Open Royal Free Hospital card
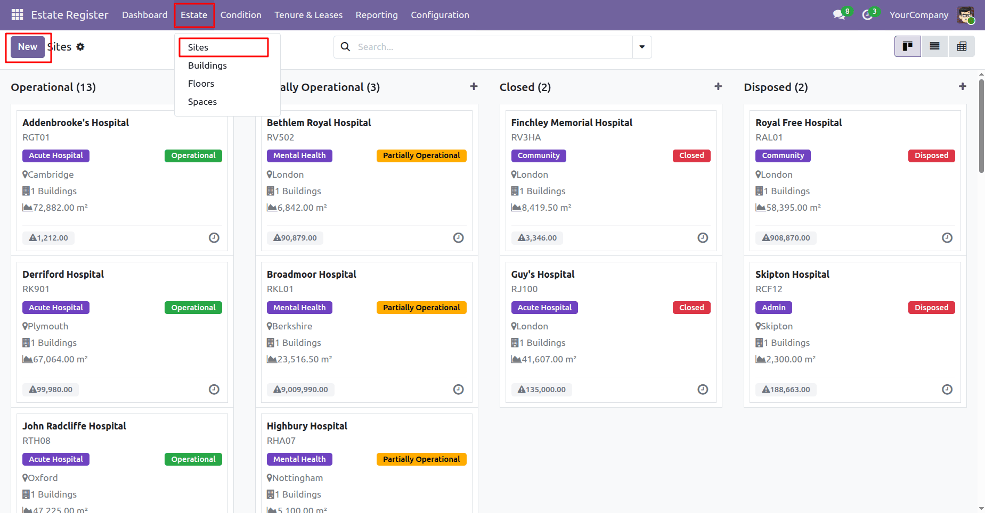985x513 pixels. [855, 180]
